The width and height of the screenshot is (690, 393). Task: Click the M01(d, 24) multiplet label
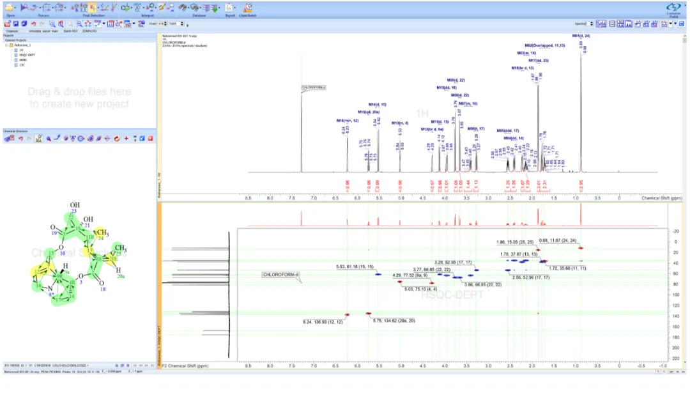click(581, 36)
